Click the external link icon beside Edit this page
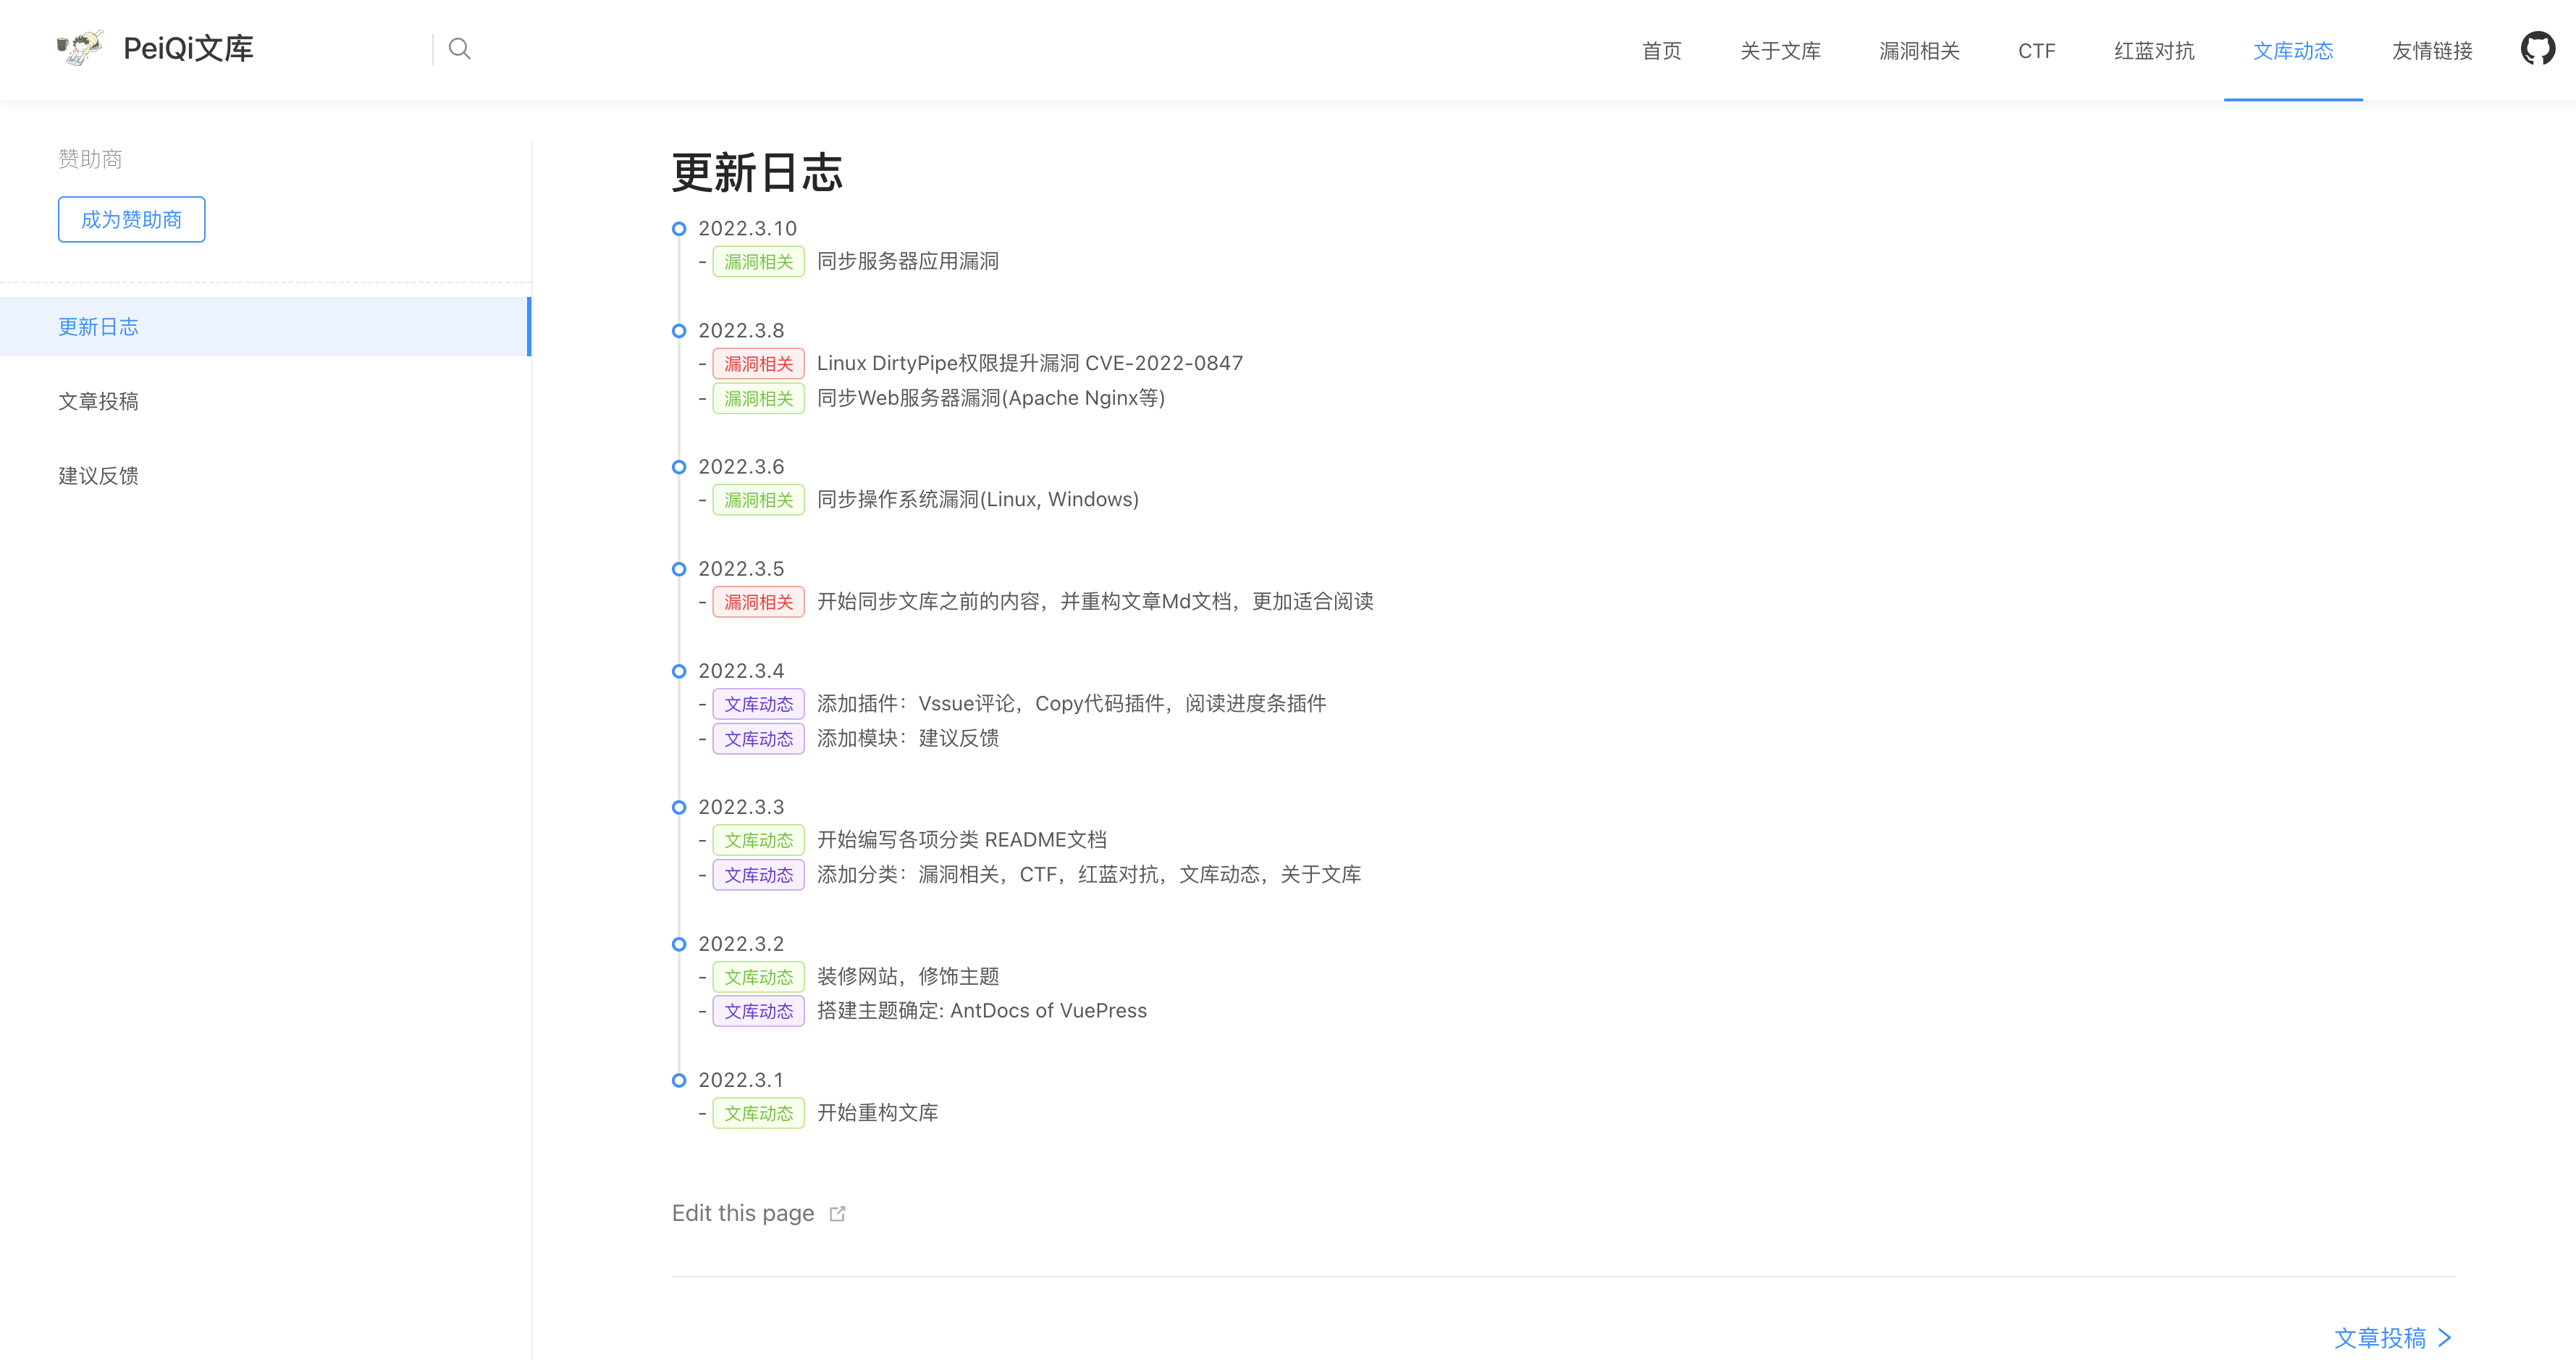Image resolution: width=2576 pixels, height=1360 pixels. click(838, 1213)
